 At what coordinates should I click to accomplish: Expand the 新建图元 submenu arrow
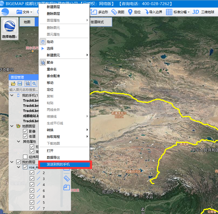(87, 55)
